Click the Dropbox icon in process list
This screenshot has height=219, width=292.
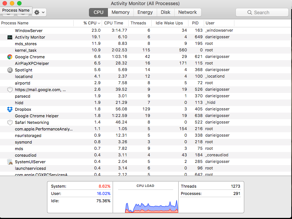(10, 109)
